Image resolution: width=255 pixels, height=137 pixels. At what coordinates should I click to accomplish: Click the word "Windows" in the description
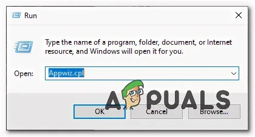tap(105, 51)
